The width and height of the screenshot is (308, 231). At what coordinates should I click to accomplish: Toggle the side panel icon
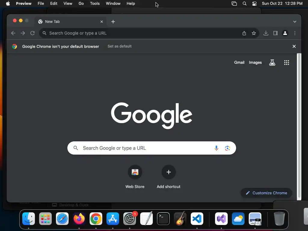276,33
